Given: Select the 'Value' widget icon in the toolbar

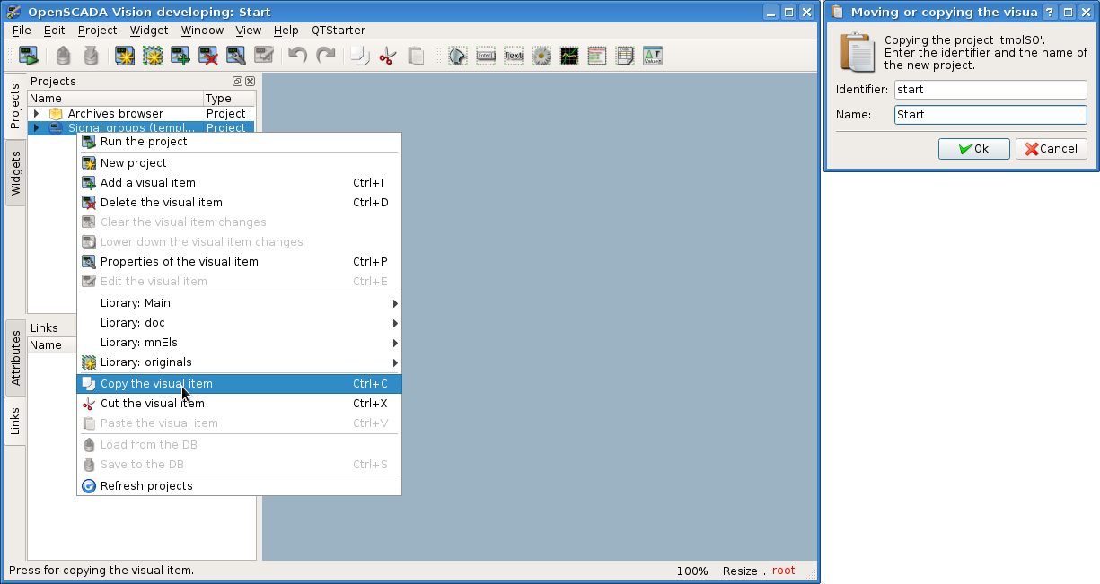Looking at the screenshot, I should [x=653, y=56].
